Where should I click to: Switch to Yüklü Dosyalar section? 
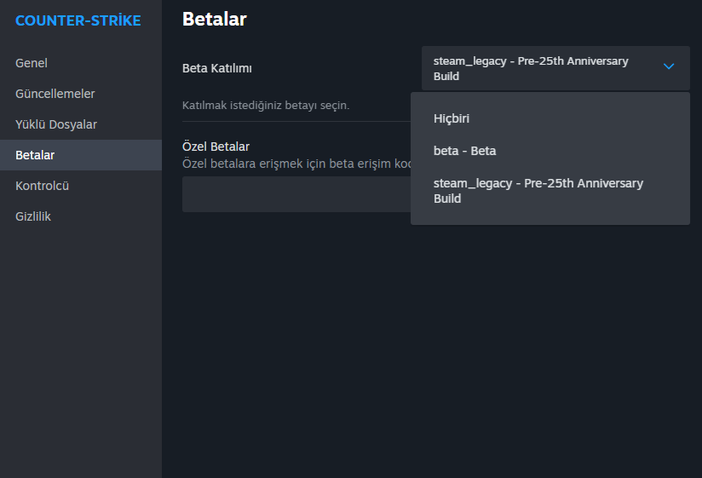pos(56,124)
